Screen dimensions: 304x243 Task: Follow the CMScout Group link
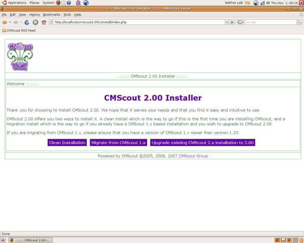(x=193, y=156)
